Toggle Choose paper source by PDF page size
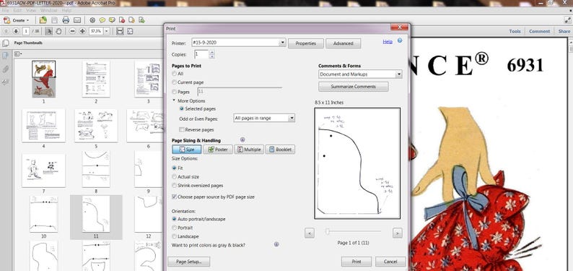Screen dimensions: 573x271 click(175, 197)
